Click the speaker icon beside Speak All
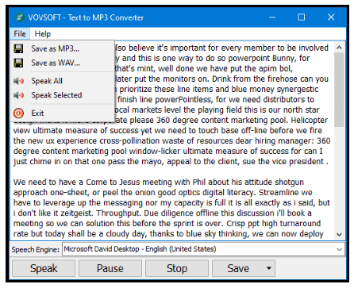Screen dimensions: 354x288 [x=18, y=81]
